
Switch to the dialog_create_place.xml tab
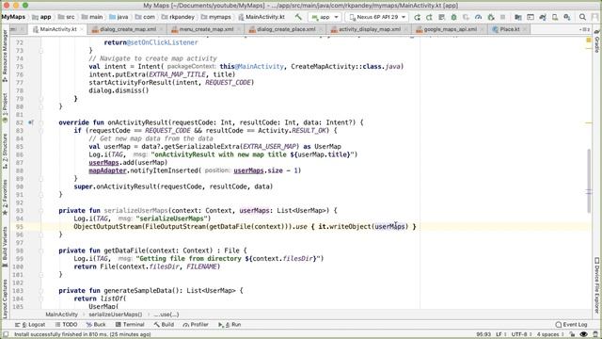tap(286, 29)
